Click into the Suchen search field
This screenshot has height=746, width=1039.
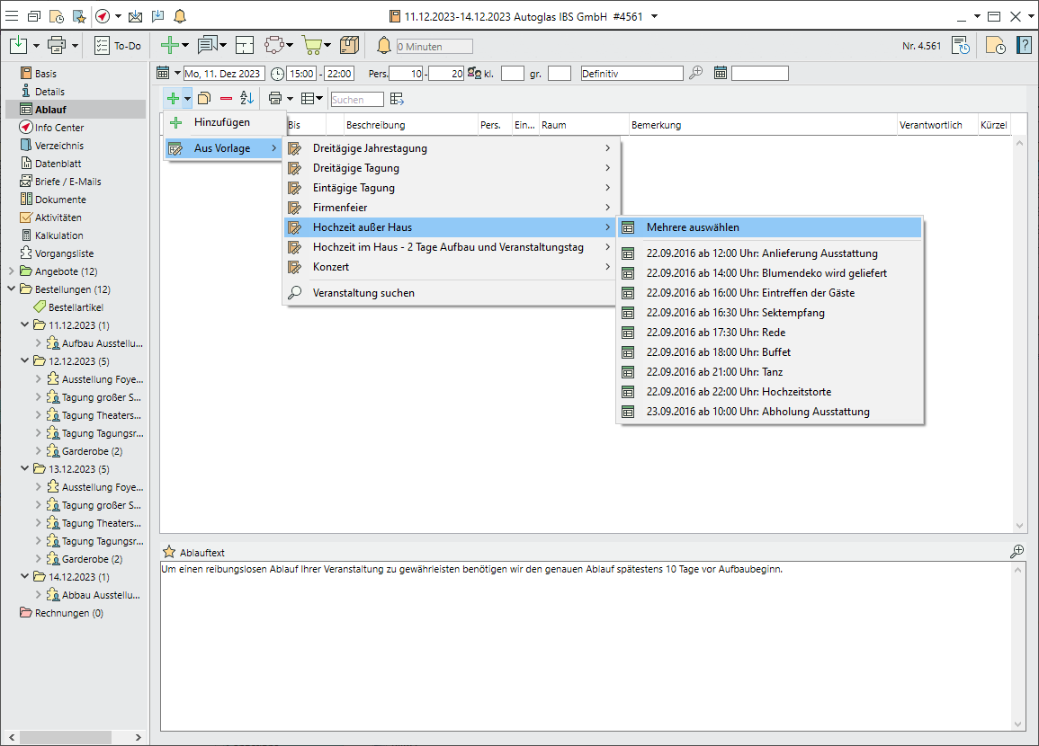pos(356,100)
